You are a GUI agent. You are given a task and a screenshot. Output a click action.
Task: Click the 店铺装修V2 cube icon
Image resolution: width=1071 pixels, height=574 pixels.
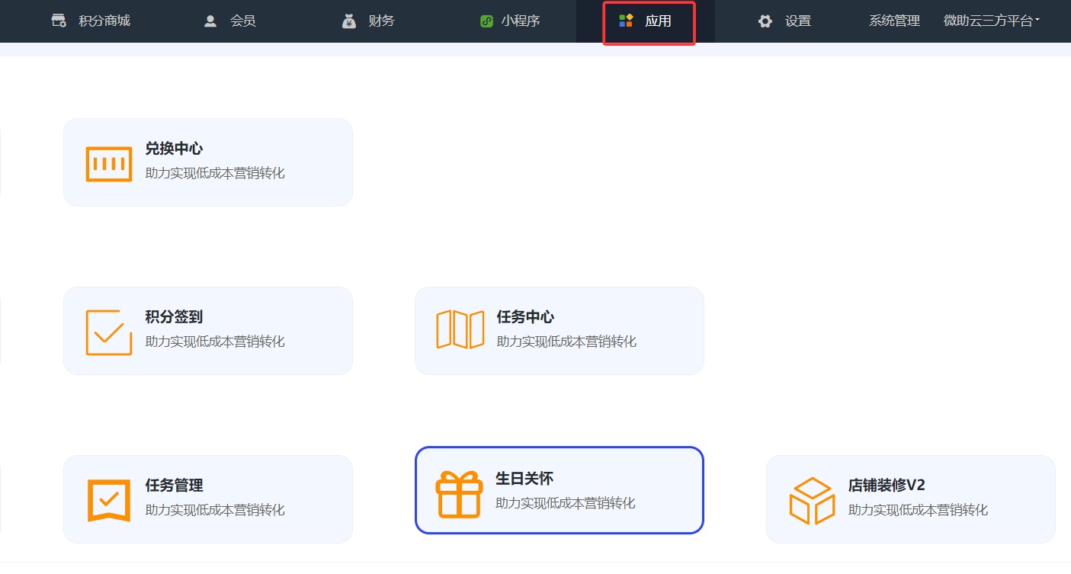pos(812,500)
